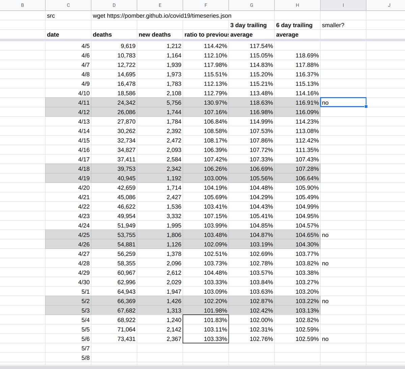Viewport: 405px width, 369px height.
Task: Select column I header
Action: 343,5
